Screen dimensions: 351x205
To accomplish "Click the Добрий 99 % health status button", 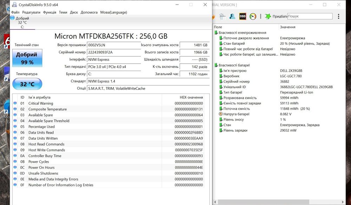I will pos(27,58).
